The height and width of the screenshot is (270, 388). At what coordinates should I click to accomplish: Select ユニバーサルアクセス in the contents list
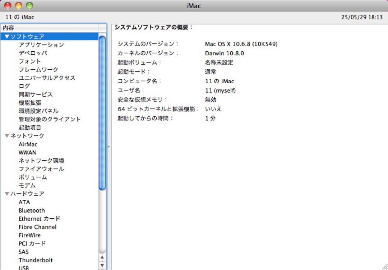tap(47, 78)
